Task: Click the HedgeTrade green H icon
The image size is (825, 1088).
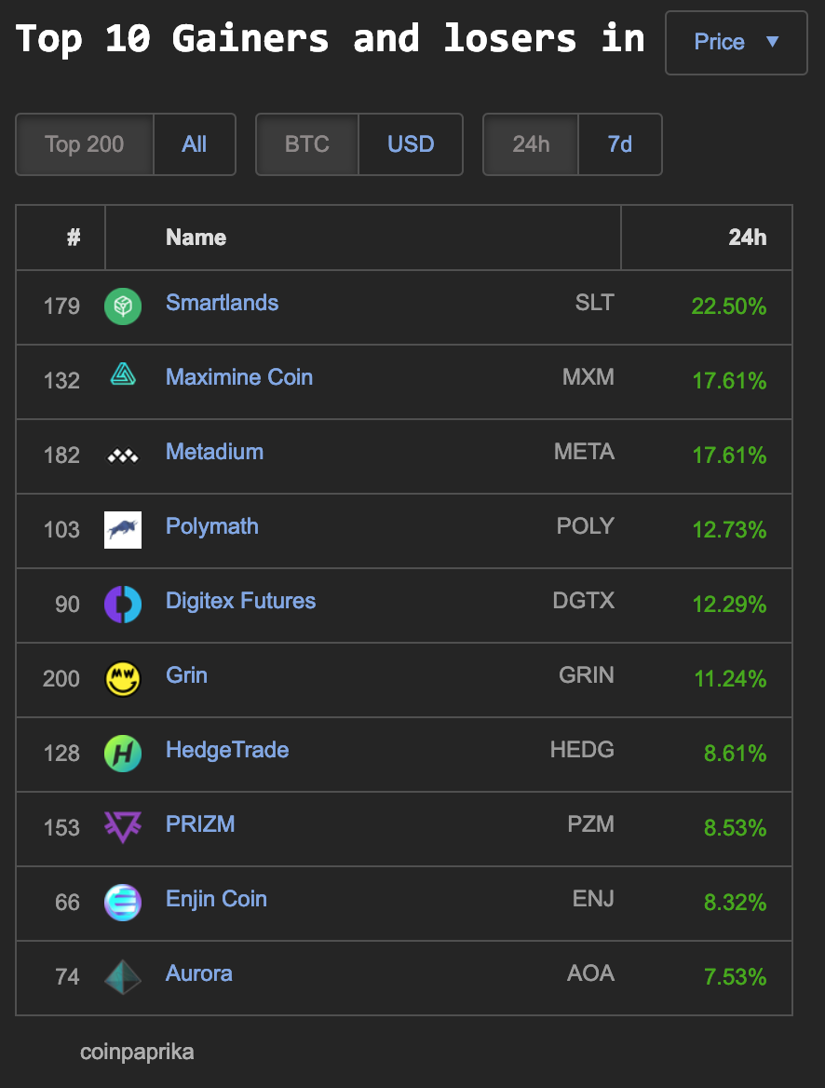Action: coord(123,754)
